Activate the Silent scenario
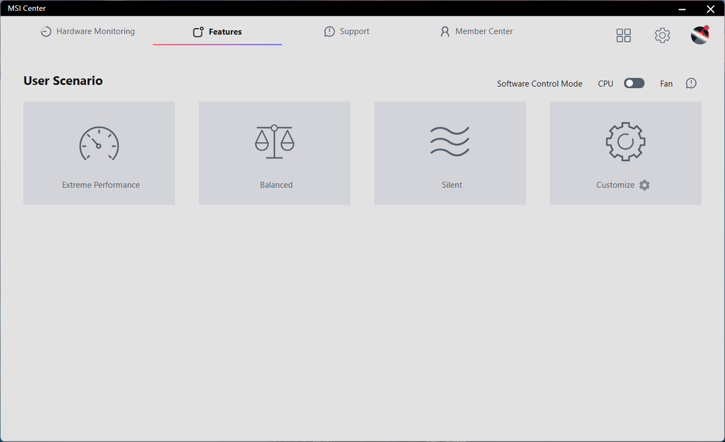 point(450,153)
